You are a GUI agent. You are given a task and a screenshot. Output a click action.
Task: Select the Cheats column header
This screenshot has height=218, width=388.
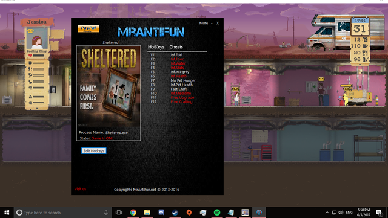[176, 47]
